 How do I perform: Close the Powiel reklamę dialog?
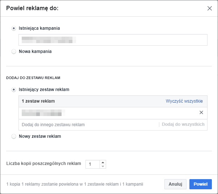point(209,8)
